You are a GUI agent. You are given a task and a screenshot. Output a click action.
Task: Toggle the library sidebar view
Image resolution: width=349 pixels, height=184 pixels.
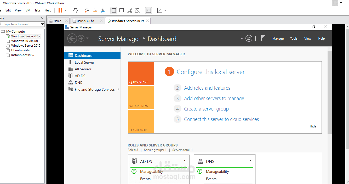click(114, 10)
